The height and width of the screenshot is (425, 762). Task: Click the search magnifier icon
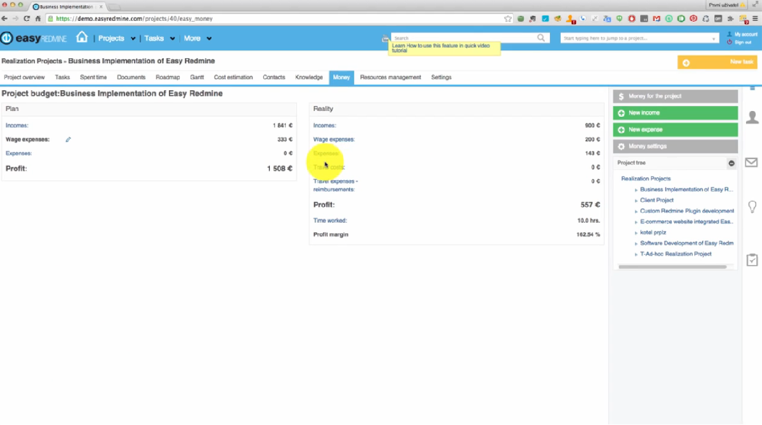(x=541, y=38)
